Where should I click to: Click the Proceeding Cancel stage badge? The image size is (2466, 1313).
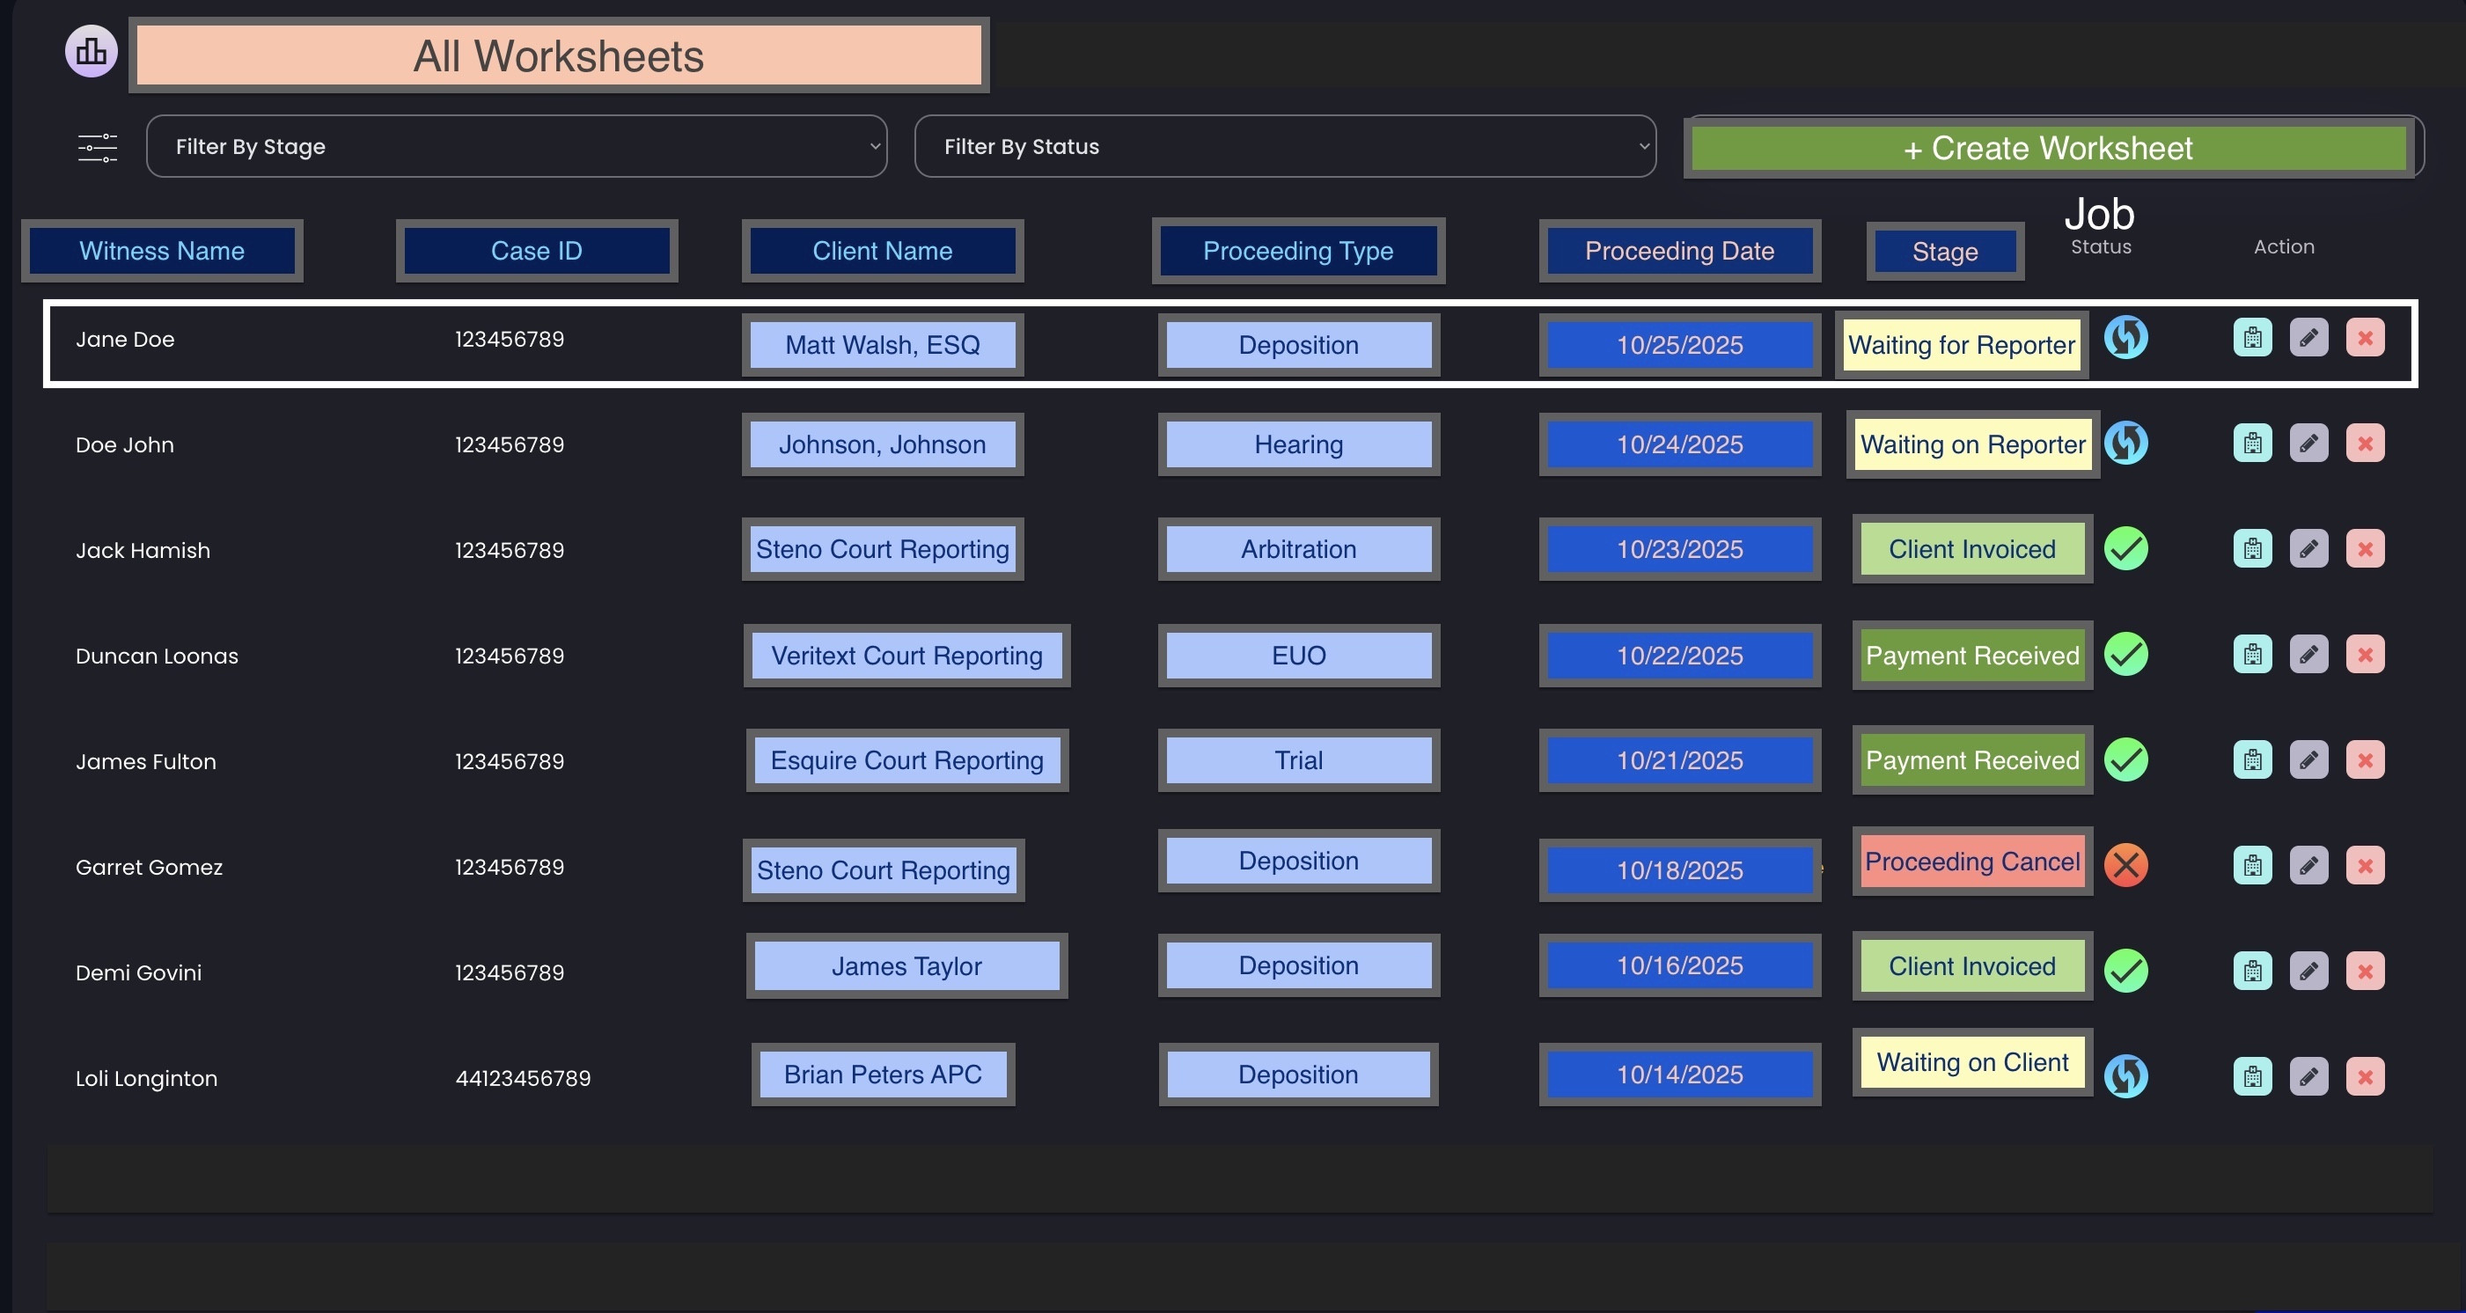point(1972,862)
